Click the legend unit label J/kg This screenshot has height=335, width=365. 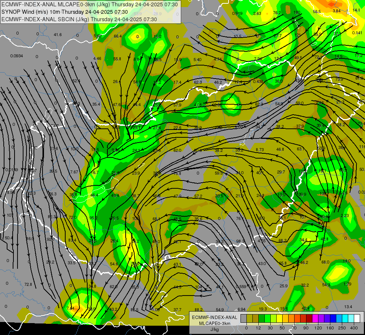tap(214, 329)
